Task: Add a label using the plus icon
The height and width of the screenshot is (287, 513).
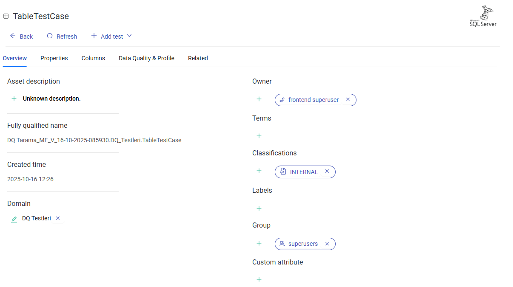Action: coord(259,208)
